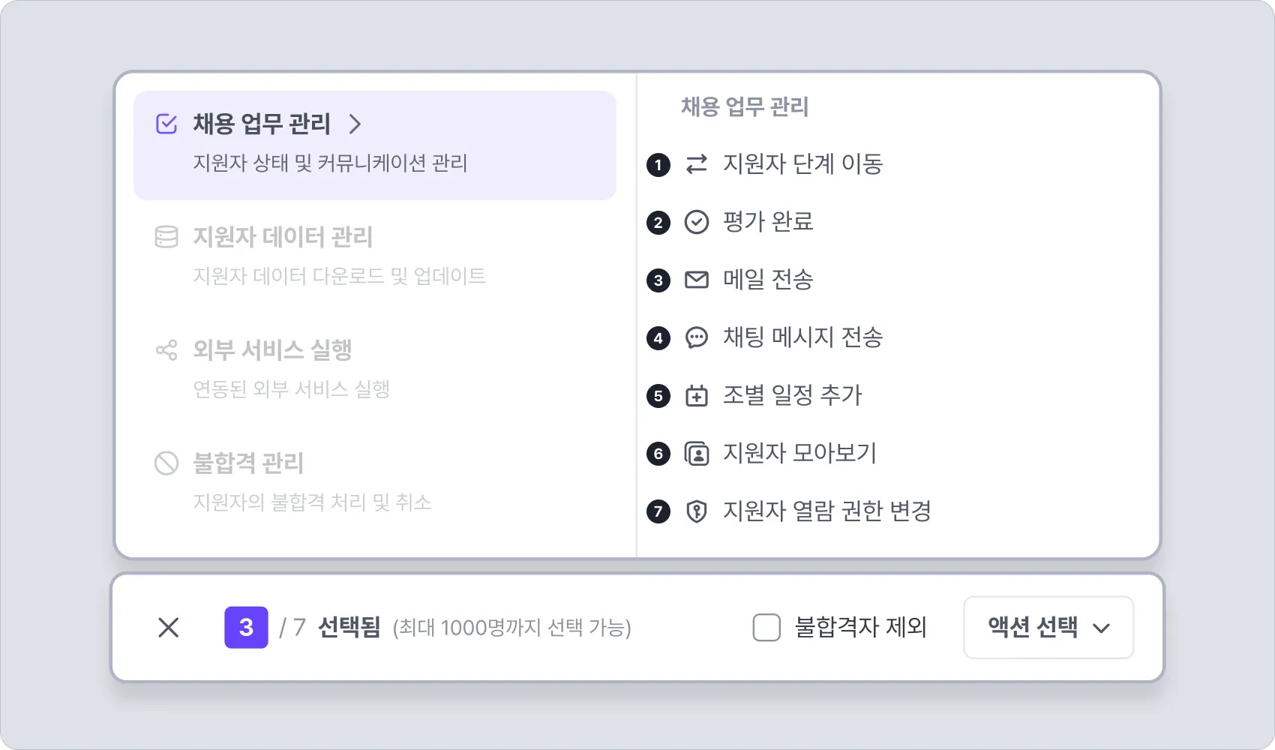
Task: Click the shield key icon for 열람 권한 변경
Action: 697,511
